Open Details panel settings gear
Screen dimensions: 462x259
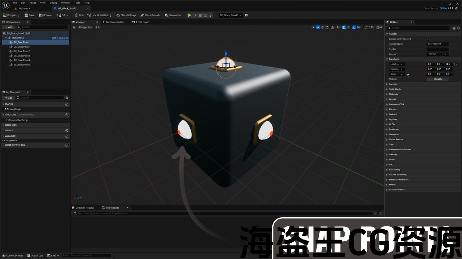tap(458, 28)
